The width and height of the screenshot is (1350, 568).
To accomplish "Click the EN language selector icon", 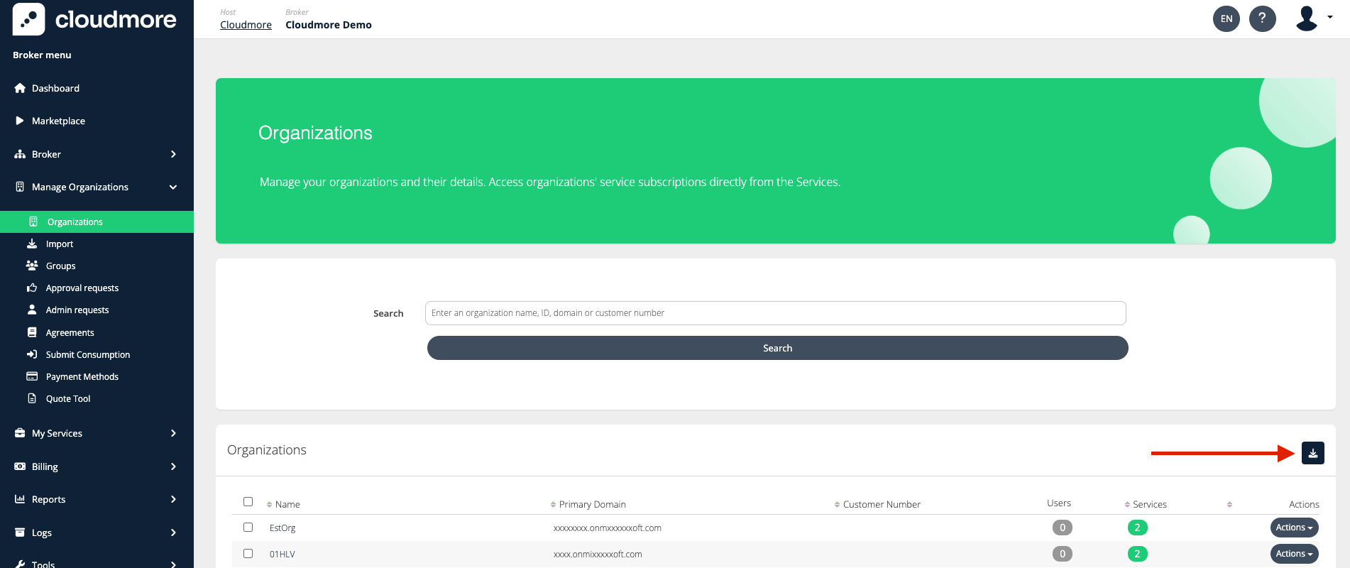I will [1226, 18].
